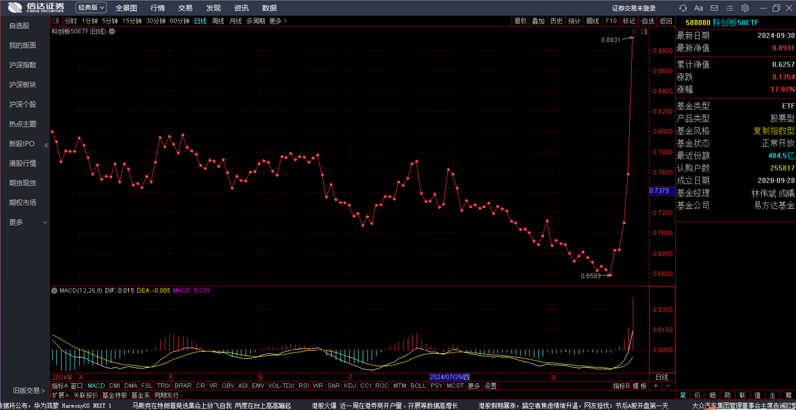The width and height of the screenshot is (796, 410).
Task: Click the plus zoom-in button below chart
Action: tap(656, 386)
